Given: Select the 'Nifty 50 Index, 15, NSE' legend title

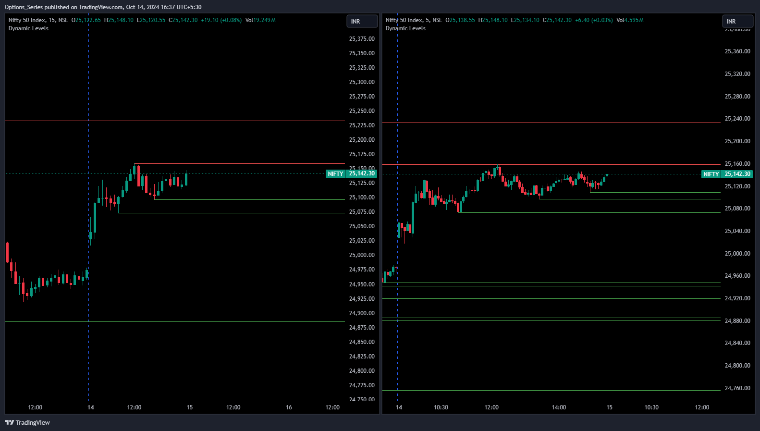Looking at the screenshot, I should [x=38, y=20].
